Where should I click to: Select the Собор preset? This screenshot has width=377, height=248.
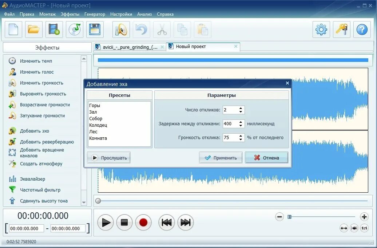click(x=95, y=119)
